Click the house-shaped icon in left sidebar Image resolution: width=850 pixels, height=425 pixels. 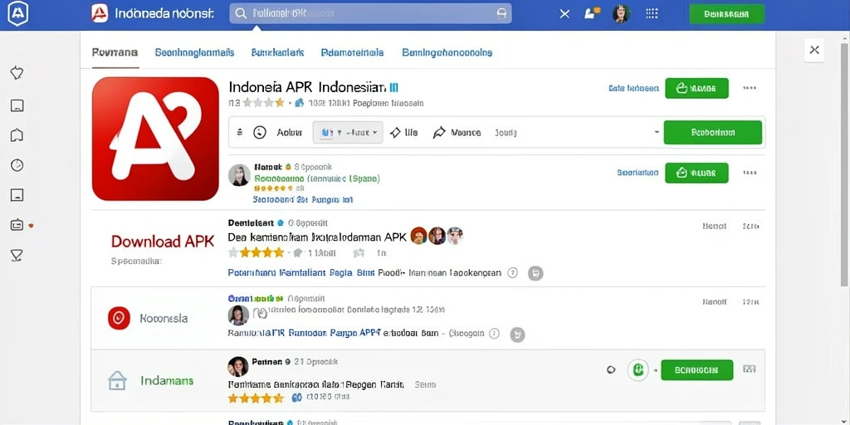(x=17, y=135)
